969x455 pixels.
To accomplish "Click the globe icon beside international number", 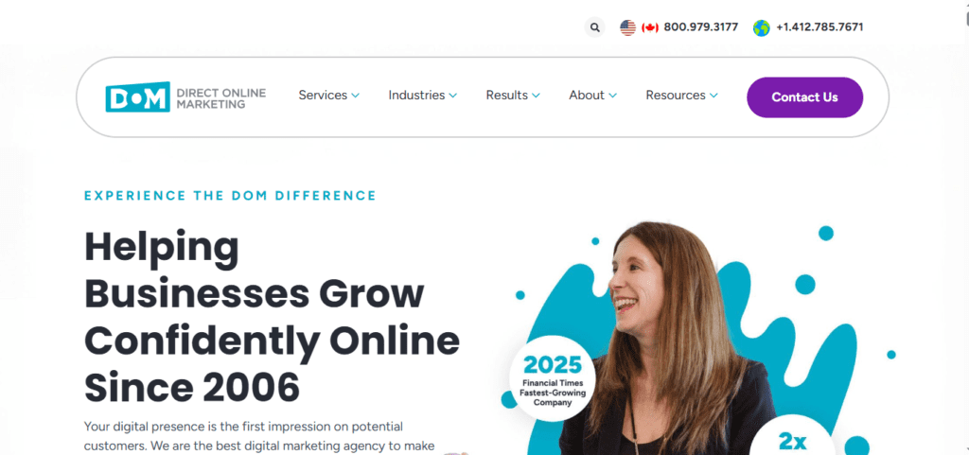I will (762, 27).
